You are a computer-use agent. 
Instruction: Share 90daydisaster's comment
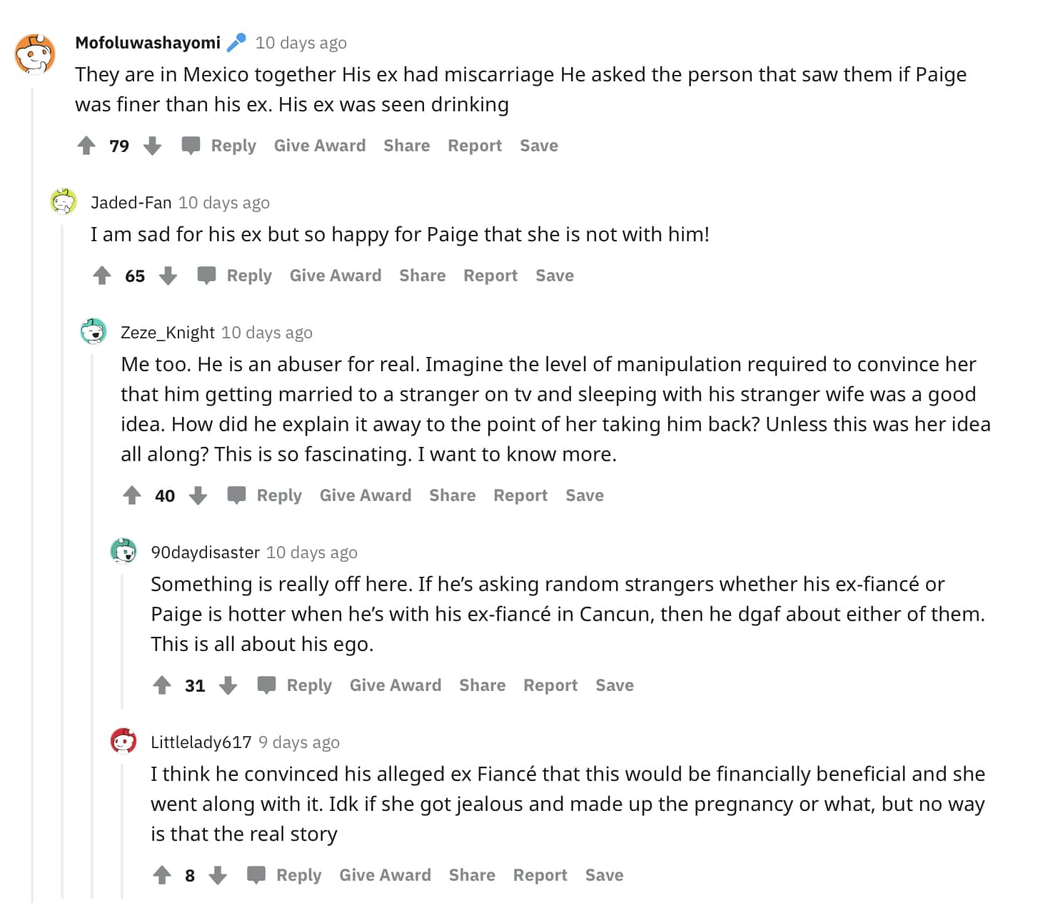pos(482,685)
